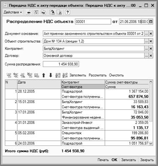The height and width of the screenshot is (166, 158).
Task: Click the Сумма распределения input field
Action: coord(61,64)
